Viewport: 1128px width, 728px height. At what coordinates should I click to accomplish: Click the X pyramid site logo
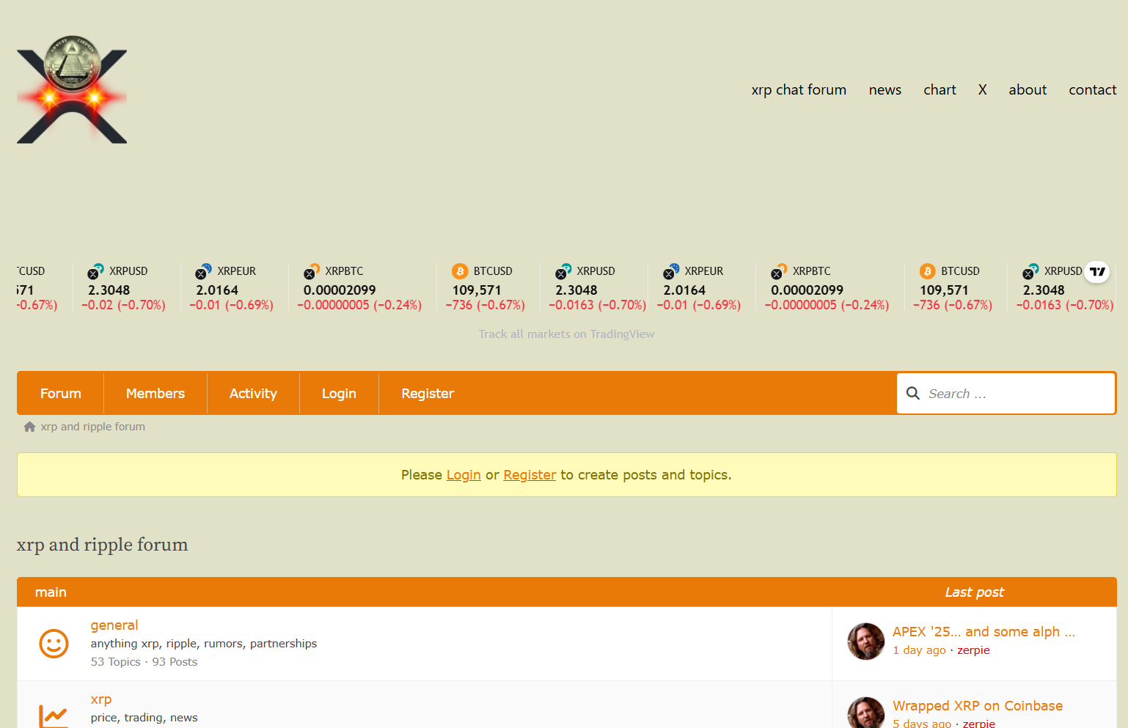pyautogui.click(x=72, y=89)
